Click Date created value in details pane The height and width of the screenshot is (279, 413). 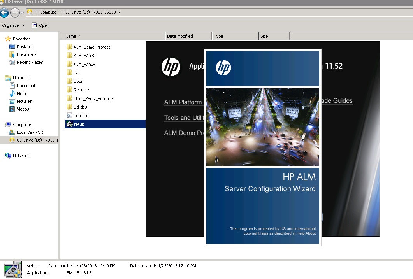click(177, 266)
